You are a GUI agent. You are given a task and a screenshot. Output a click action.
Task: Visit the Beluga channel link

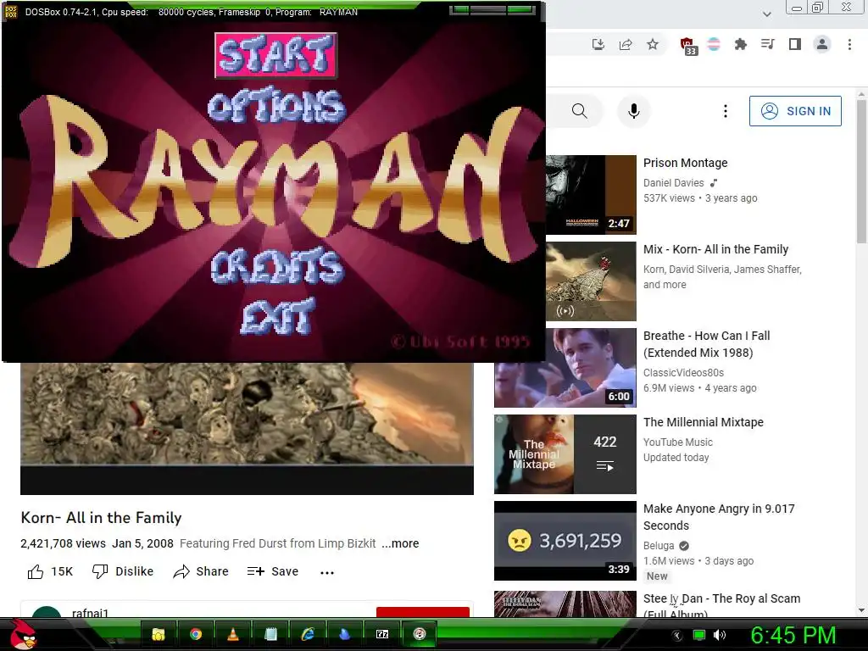[x=659, y=546]
